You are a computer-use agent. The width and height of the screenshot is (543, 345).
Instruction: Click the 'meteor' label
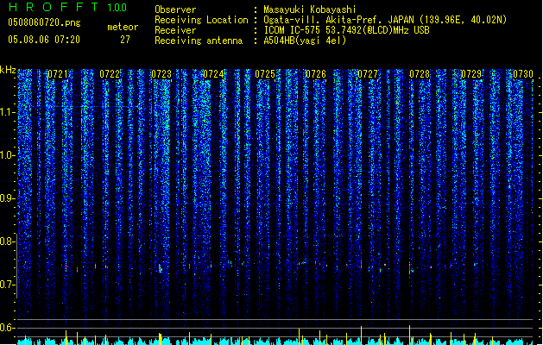tap(123, 27)
